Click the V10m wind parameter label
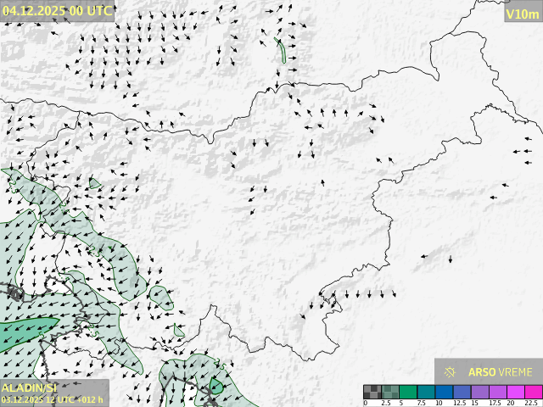The height and width of the screenshot is (407, 543). (521, 14)
